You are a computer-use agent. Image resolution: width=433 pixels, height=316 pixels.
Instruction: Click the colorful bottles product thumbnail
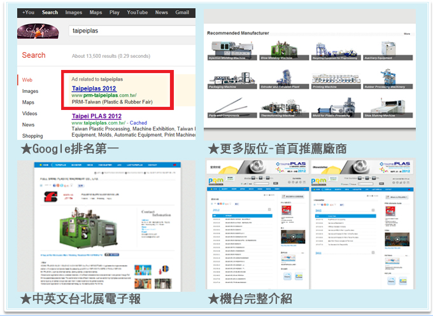(143, 270)
